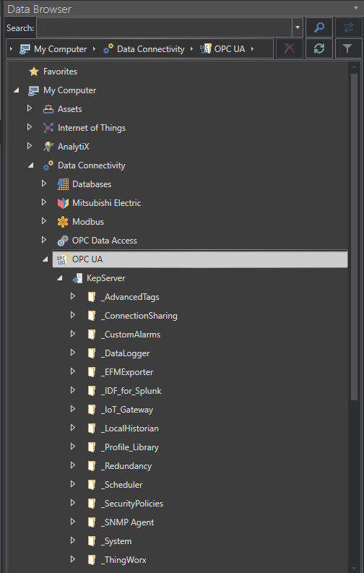Collapse the KepServer node
The width and height of the screenshot is (364, 573).
(x=59, y=278)
